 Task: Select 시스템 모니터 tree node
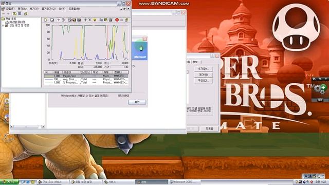point(17,22)
